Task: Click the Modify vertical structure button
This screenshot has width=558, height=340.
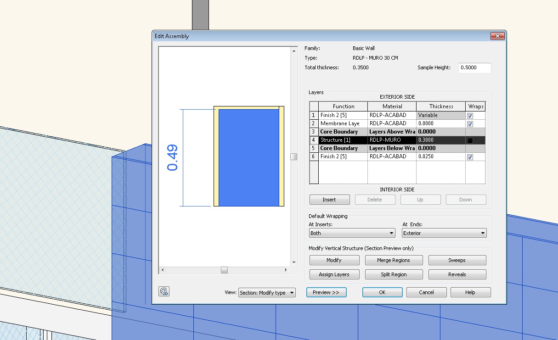Action: coord(334,260)
